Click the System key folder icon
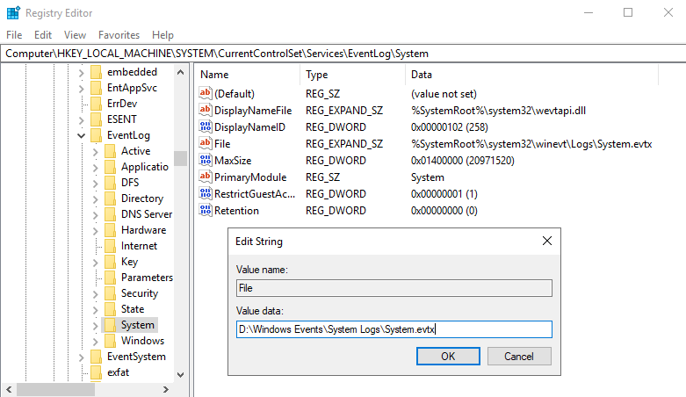Viewport: 686px width, 397px height. [x=110, y=325]
